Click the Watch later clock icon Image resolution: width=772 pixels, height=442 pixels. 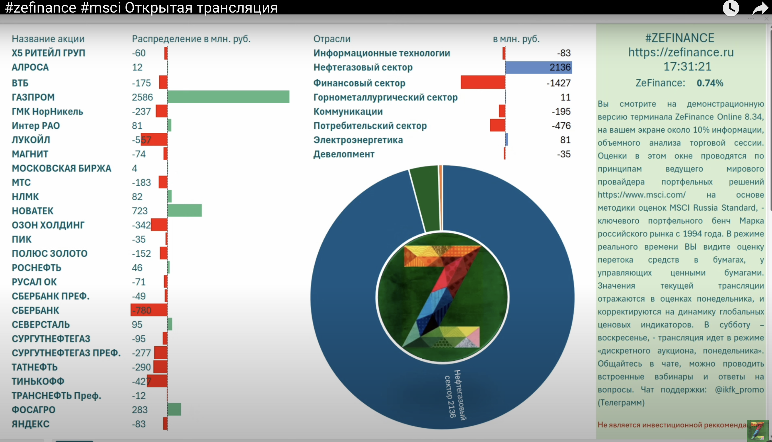(x=731, y=8)
